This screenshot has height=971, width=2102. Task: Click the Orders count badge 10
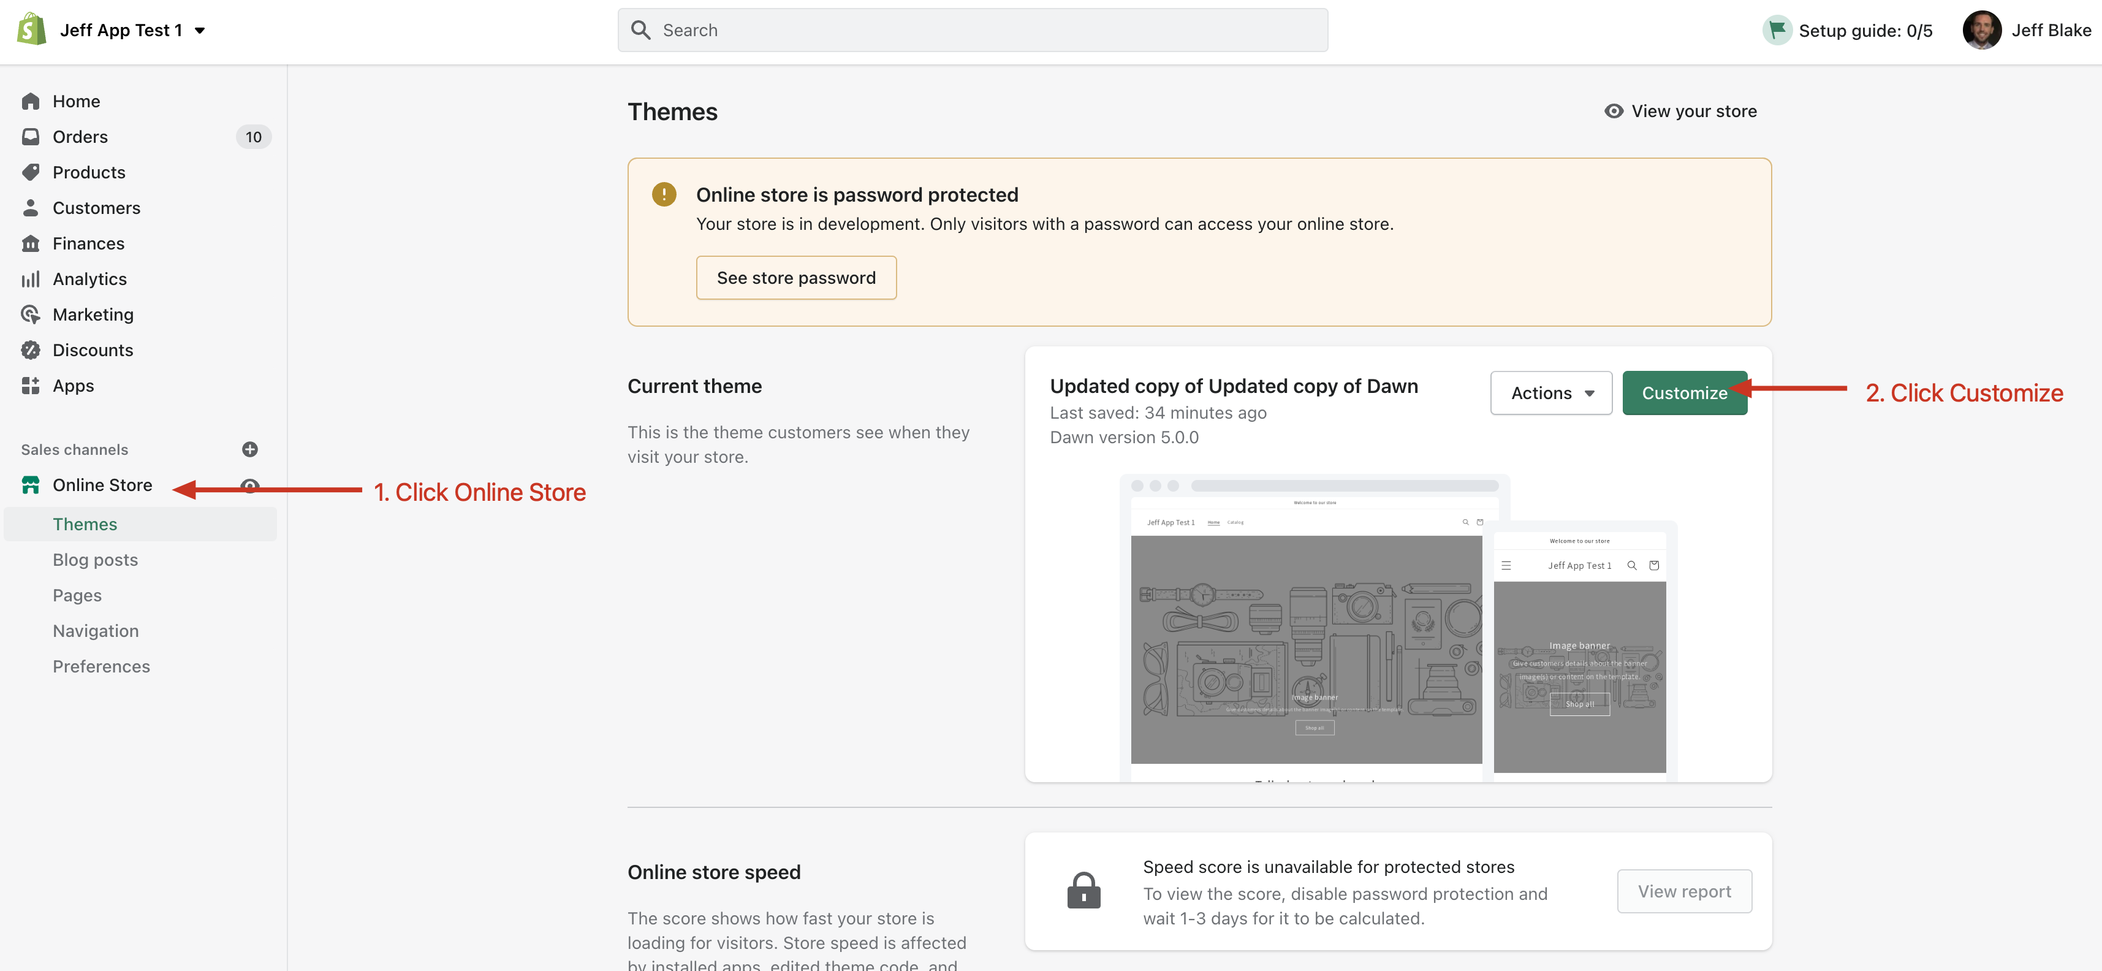pos(253,137)
